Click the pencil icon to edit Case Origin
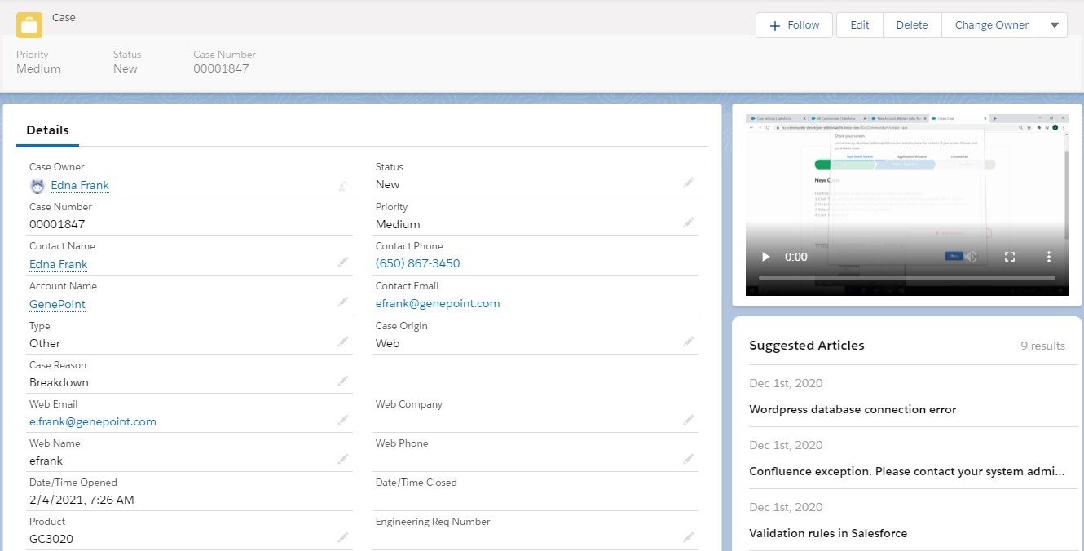 [x=689, y=342]
